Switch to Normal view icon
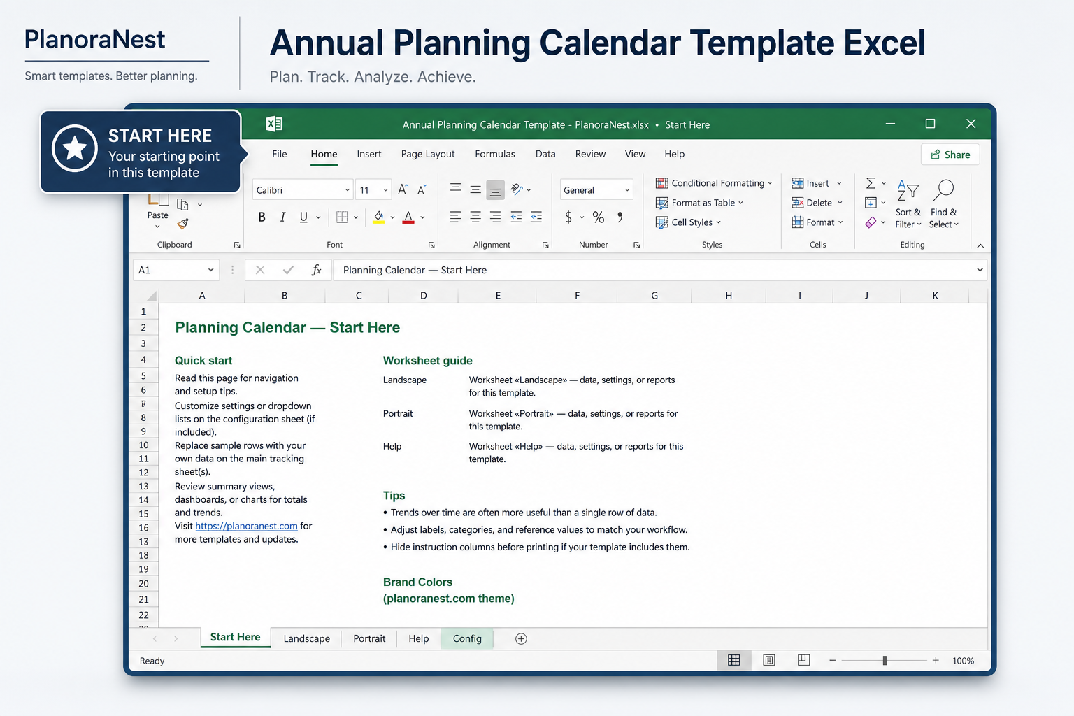The width and height of the screenshot is (1074, 716). (x=734, y=660)
